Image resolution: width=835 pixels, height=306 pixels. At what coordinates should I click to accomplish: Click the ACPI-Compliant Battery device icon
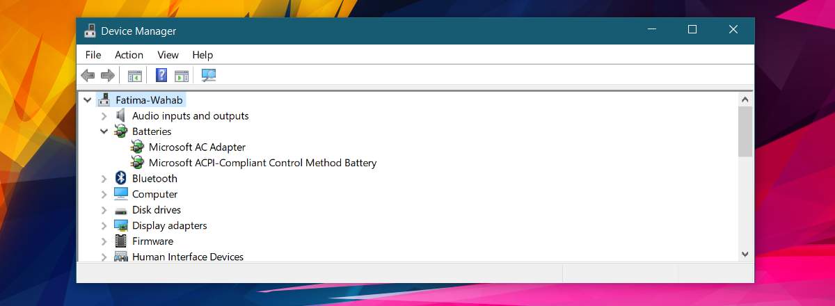click(x=137, y=163)
